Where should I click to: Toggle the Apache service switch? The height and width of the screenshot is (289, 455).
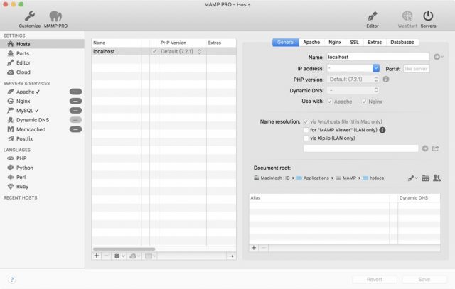pos(75,92)
